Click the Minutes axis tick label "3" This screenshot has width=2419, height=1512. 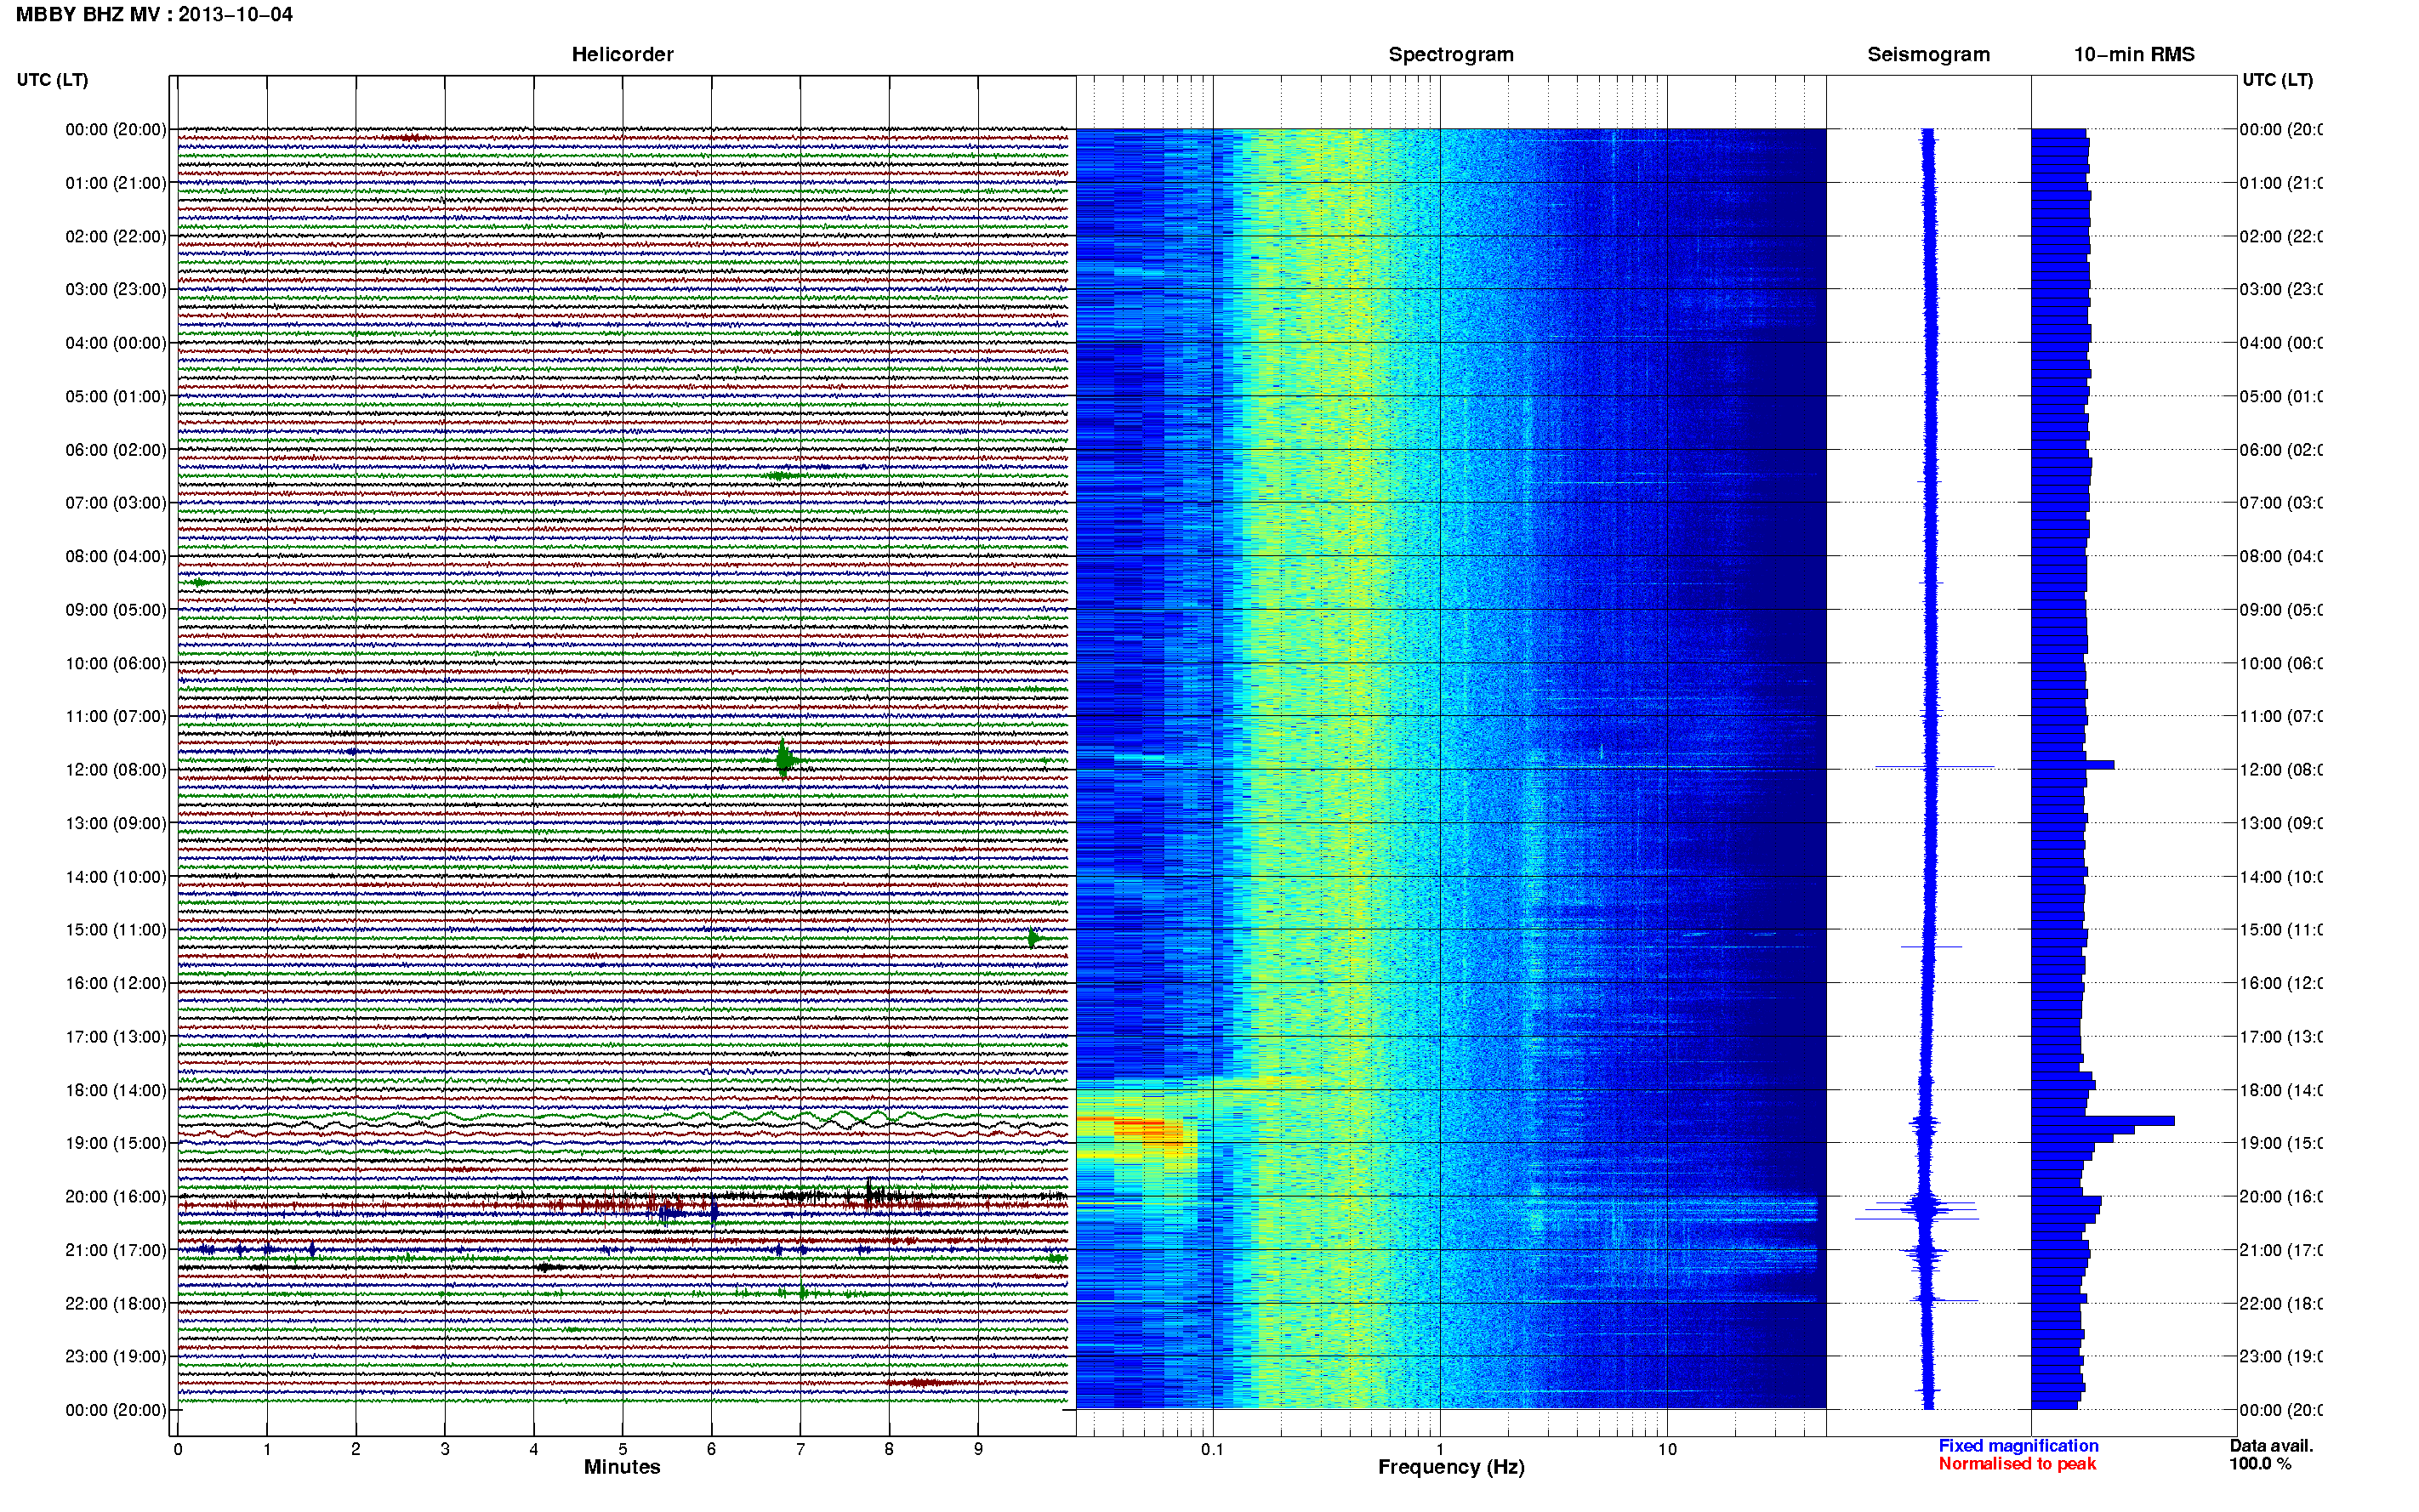445,1449
